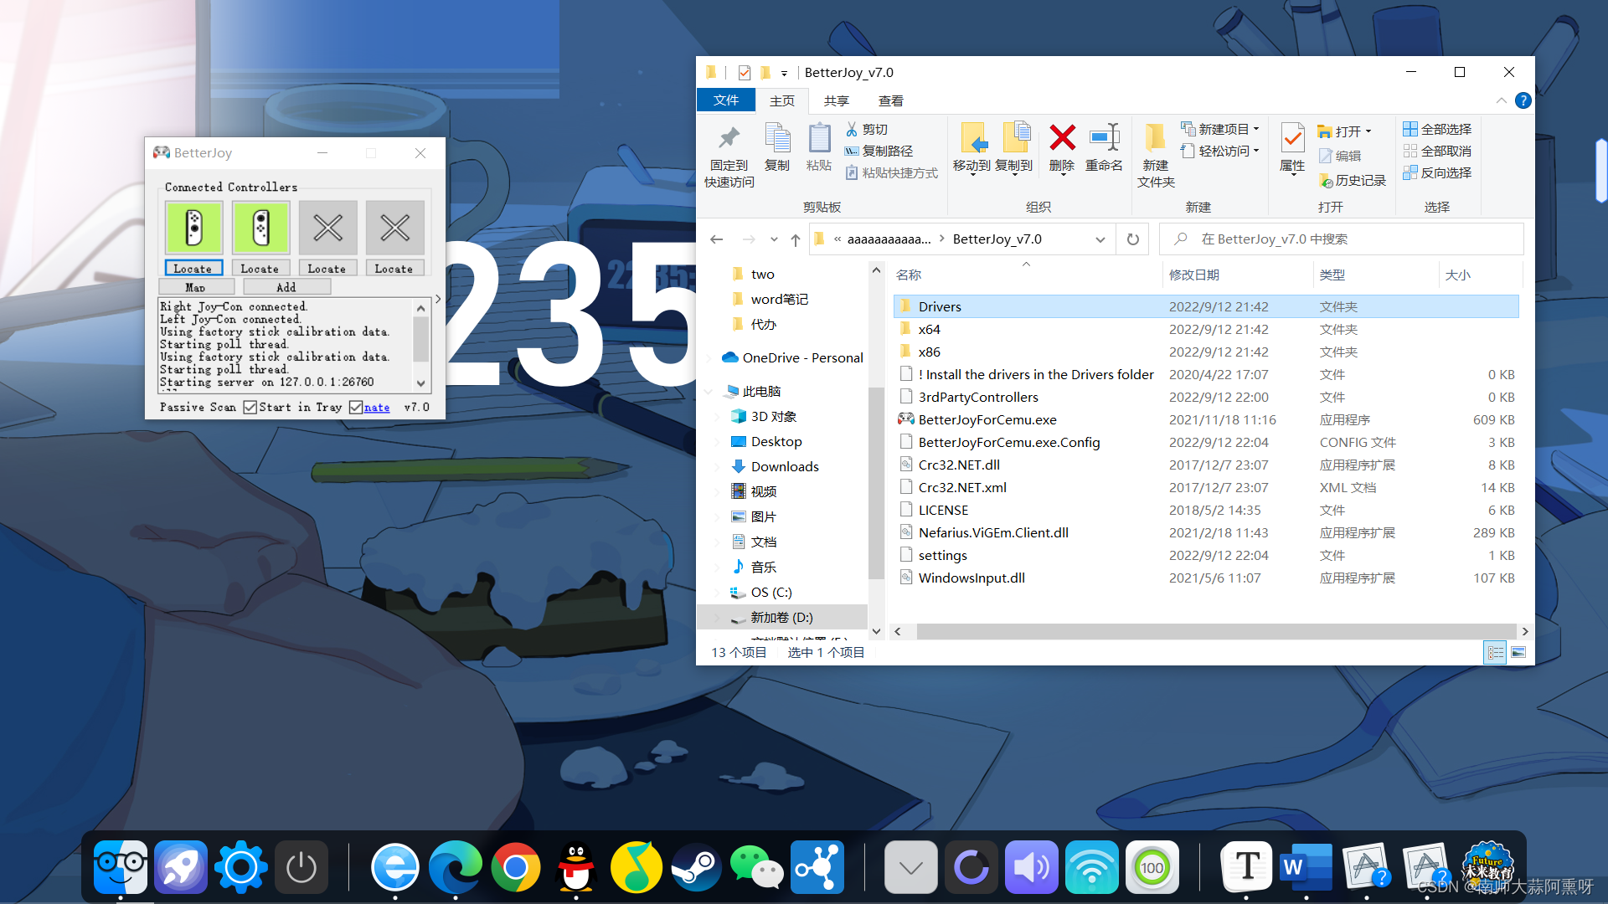
Task: Switch to the View ribbon tab (查看)
Action: pyautogui.click(x=890, y=100)
